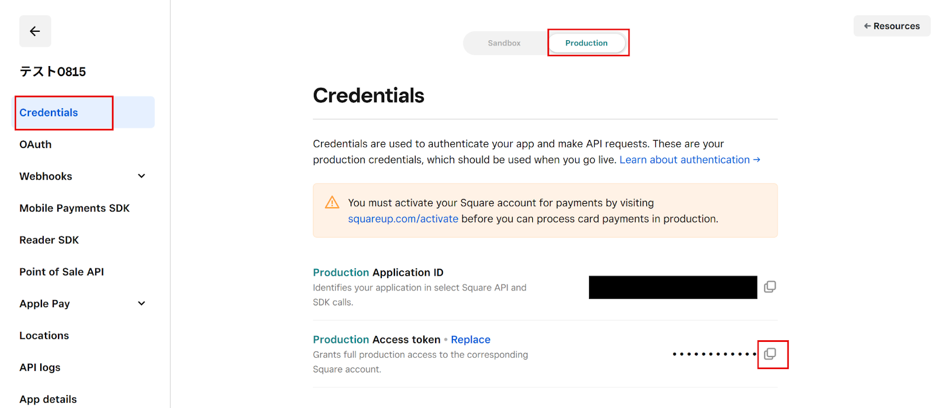Image resolution: width=946 pixels, height=408 pixels.
Task: Copy the Production Access token
Action: (770, 354)
